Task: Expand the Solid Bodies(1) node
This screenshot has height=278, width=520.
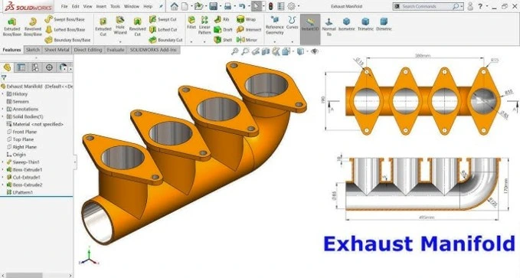Action: coord(3,116)
